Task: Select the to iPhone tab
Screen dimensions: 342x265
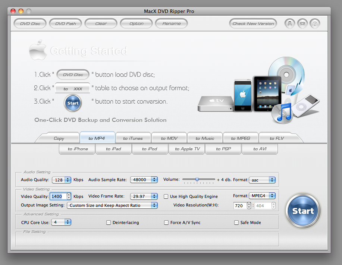Action: point(78,149)
